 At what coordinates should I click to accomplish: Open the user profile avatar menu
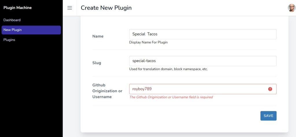click(291, 8)
